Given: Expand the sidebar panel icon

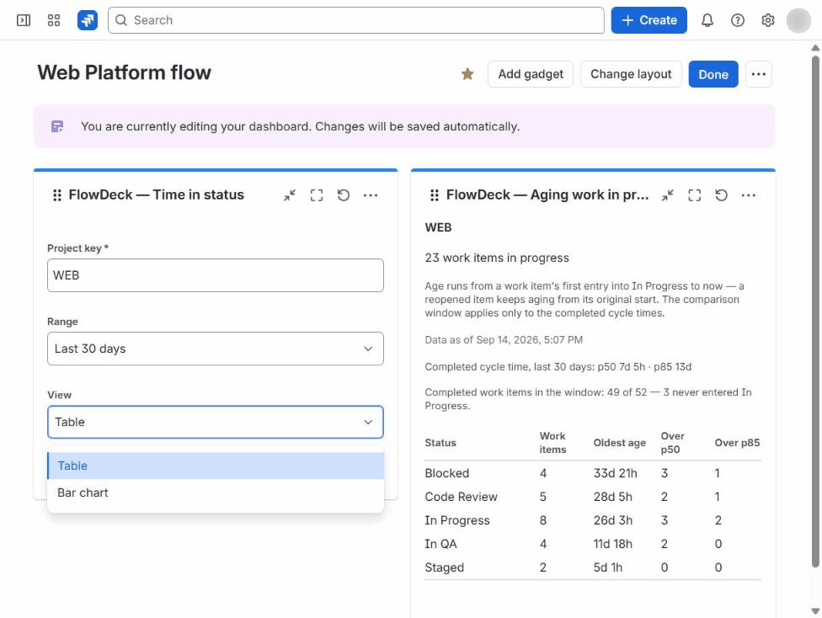Looking at the screenshot, I should click(x=24, y=20).
